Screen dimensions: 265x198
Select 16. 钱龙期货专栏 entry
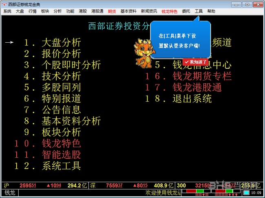188,76
